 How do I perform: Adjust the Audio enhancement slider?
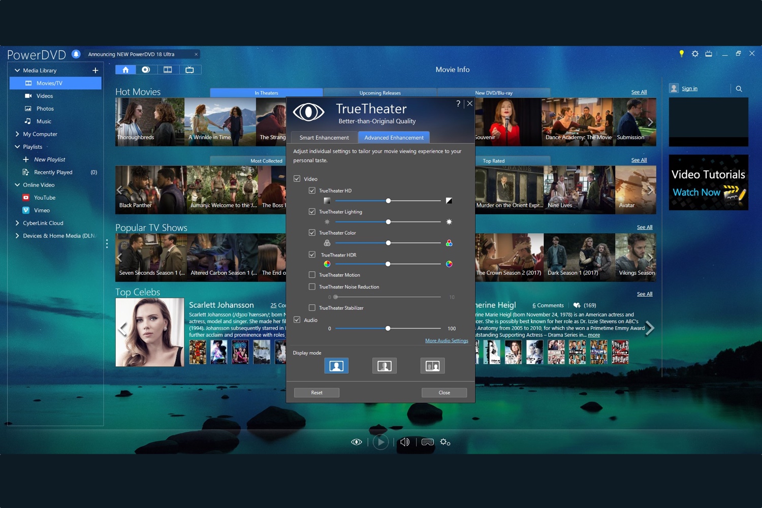point(388,329)
